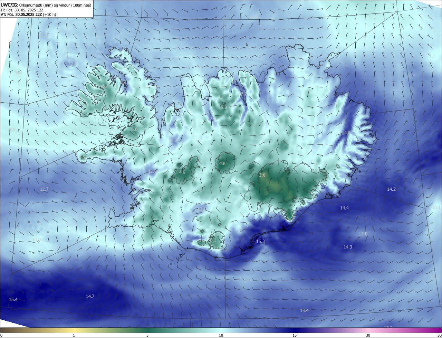The image size is (442, 338).
Task: Click the 14.0 value label
Action: point(346,133)
